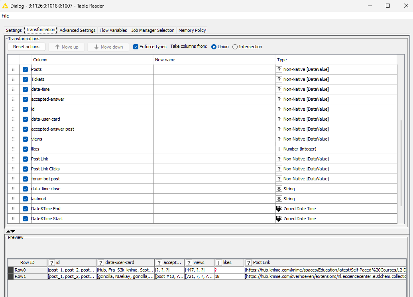Click drag handle of lastmod row
Viewport: 413px width, 297px height.
(13, 199)
